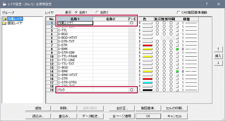Click the 名称2 column header
The width and height of the screenshot is (225, 121).
pyautogui.click(x=110, y=19)
